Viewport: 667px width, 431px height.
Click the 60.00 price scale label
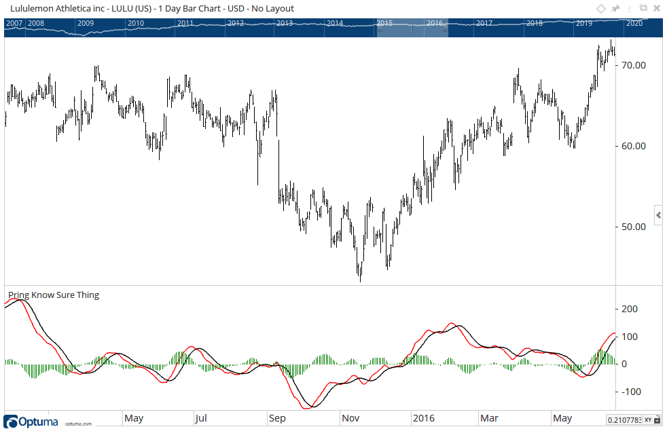click(x=634, y=146)
